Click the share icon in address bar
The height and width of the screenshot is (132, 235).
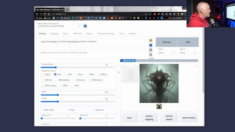[146, 14]
